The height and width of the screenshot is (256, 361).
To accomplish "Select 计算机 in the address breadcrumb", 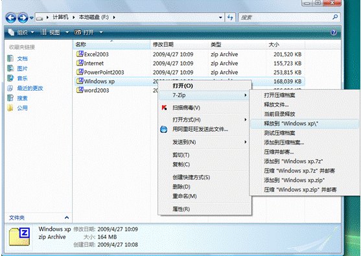I will (60, 17).
